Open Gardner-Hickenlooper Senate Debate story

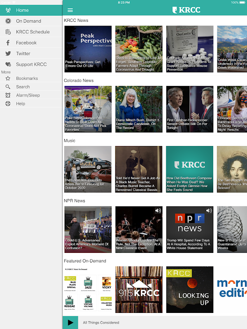(x=190, y=109)
